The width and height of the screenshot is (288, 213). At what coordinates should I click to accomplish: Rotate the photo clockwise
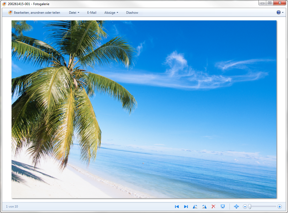point(204,207)
